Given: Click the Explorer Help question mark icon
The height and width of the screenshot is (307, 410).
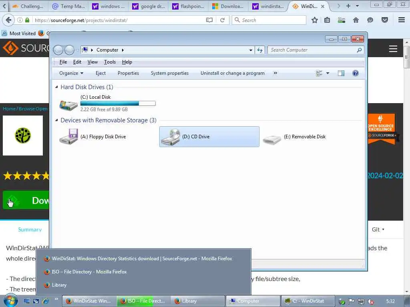Looking at the screenshot, I should (356, 73).
